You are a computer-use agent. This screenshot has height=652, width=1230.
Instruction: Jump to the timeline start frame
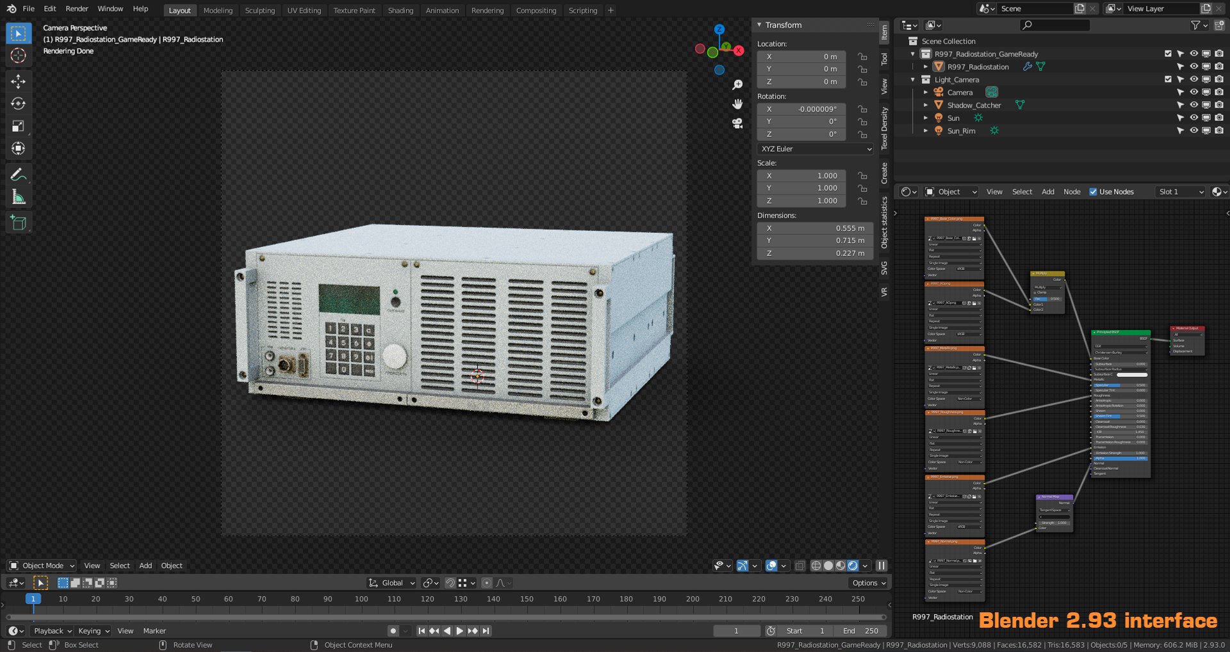point(422,631)
